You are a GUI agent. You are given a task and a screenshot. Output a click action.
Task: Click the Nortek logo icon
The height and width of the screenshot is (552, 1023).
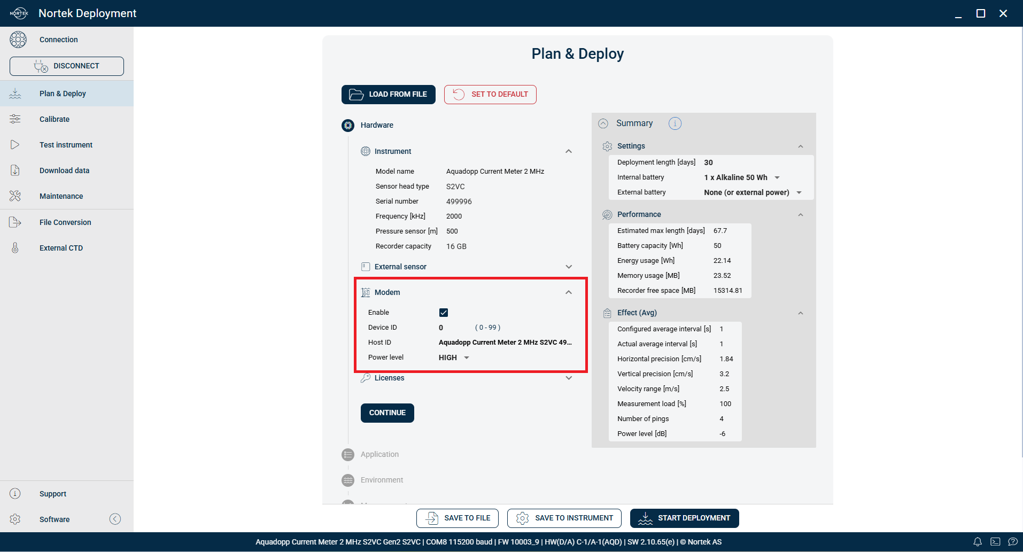[19, 13]
